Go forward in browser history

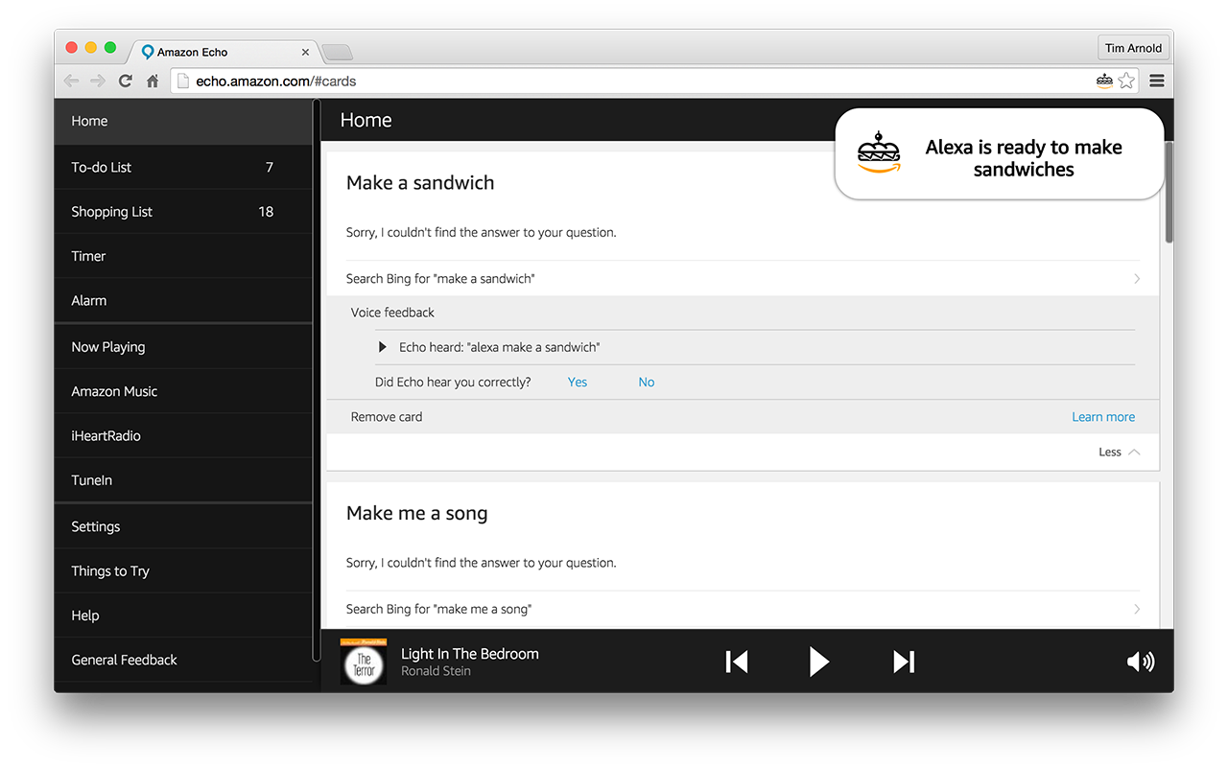[x=98, y=81]
